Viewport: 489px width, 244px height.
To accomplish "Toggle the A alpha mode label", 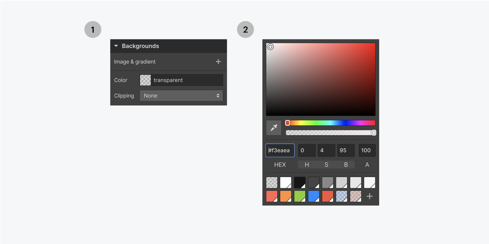I will (x=367, y=165).
